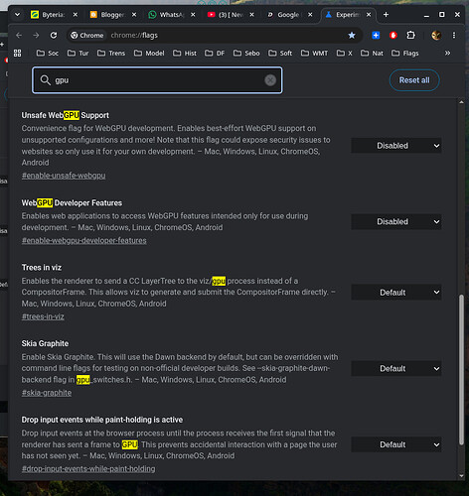Open the tab search arrow
The image size is (469, 496).
(x=17, y=15)
